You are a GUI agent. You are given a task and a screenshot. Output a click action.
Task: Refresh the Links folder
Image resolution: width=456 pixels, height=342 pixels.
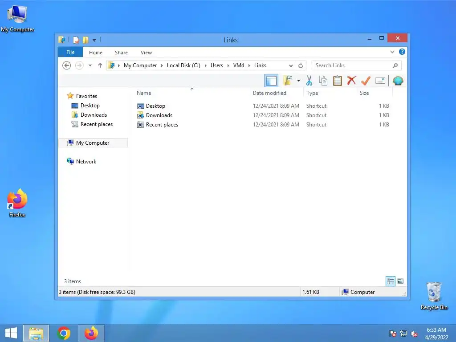click(x=301, y=65)
